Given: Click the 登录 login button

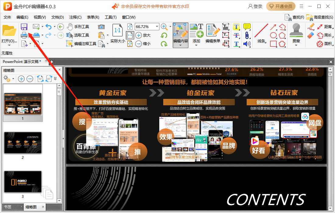Looking at the screenshot, I should click(x=255, y=6).
